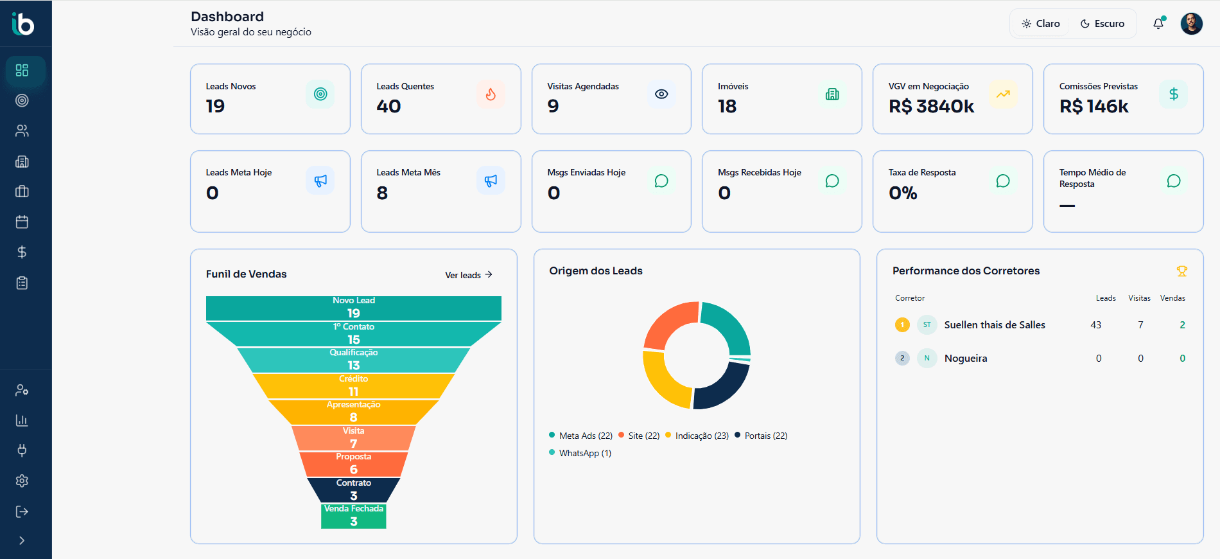Click the ST avatar badge
Screen dimensions: 1220x559
click(927, 325)
